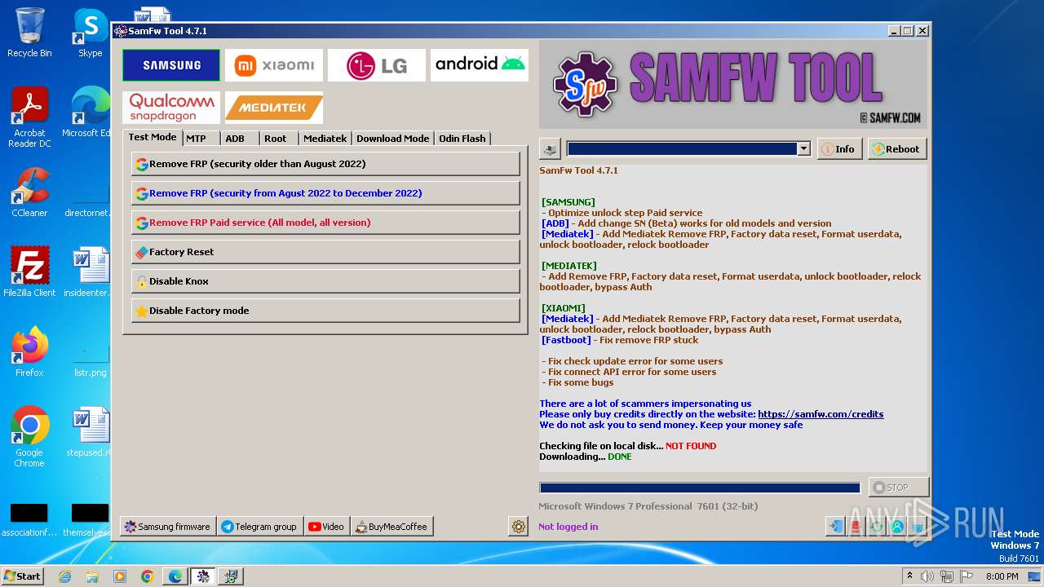The image size is (1044, 587).
Task: Select the MediaTek brand logo
Action: tap(274, 107)
